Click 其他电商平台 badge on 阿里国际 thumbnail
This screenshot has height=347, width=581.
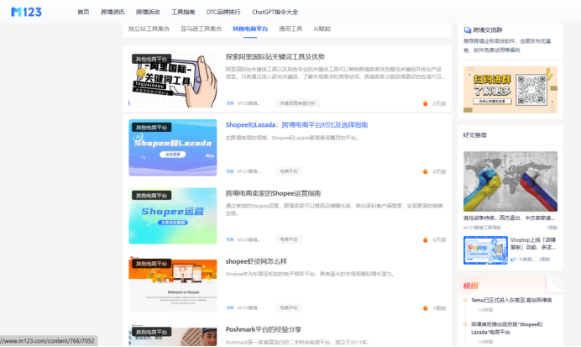click(x=152, y=59)
